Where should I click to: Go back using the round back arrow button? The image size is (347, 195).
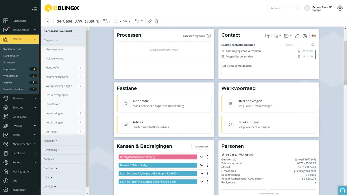[x=48, y=21]
